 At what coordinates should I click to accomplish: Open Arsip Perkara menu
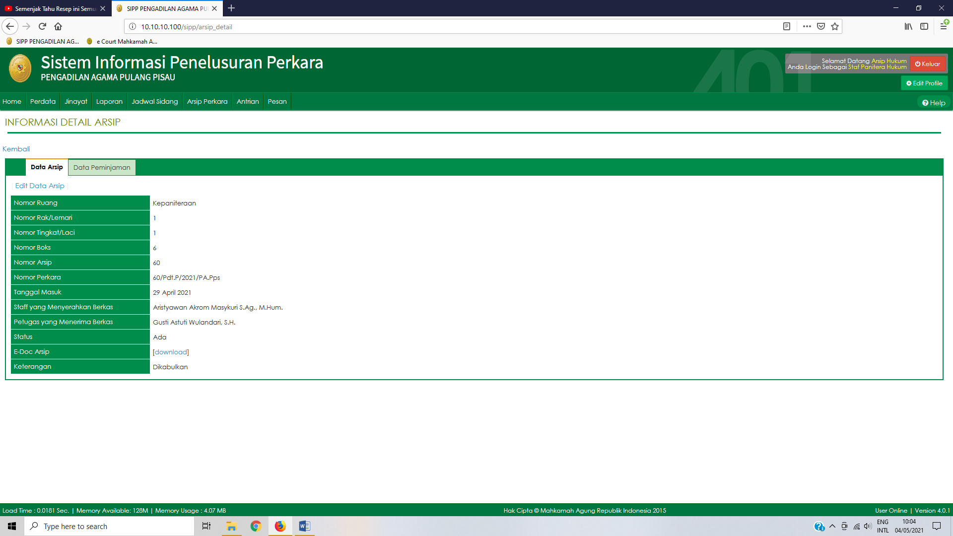click(207, 101)
